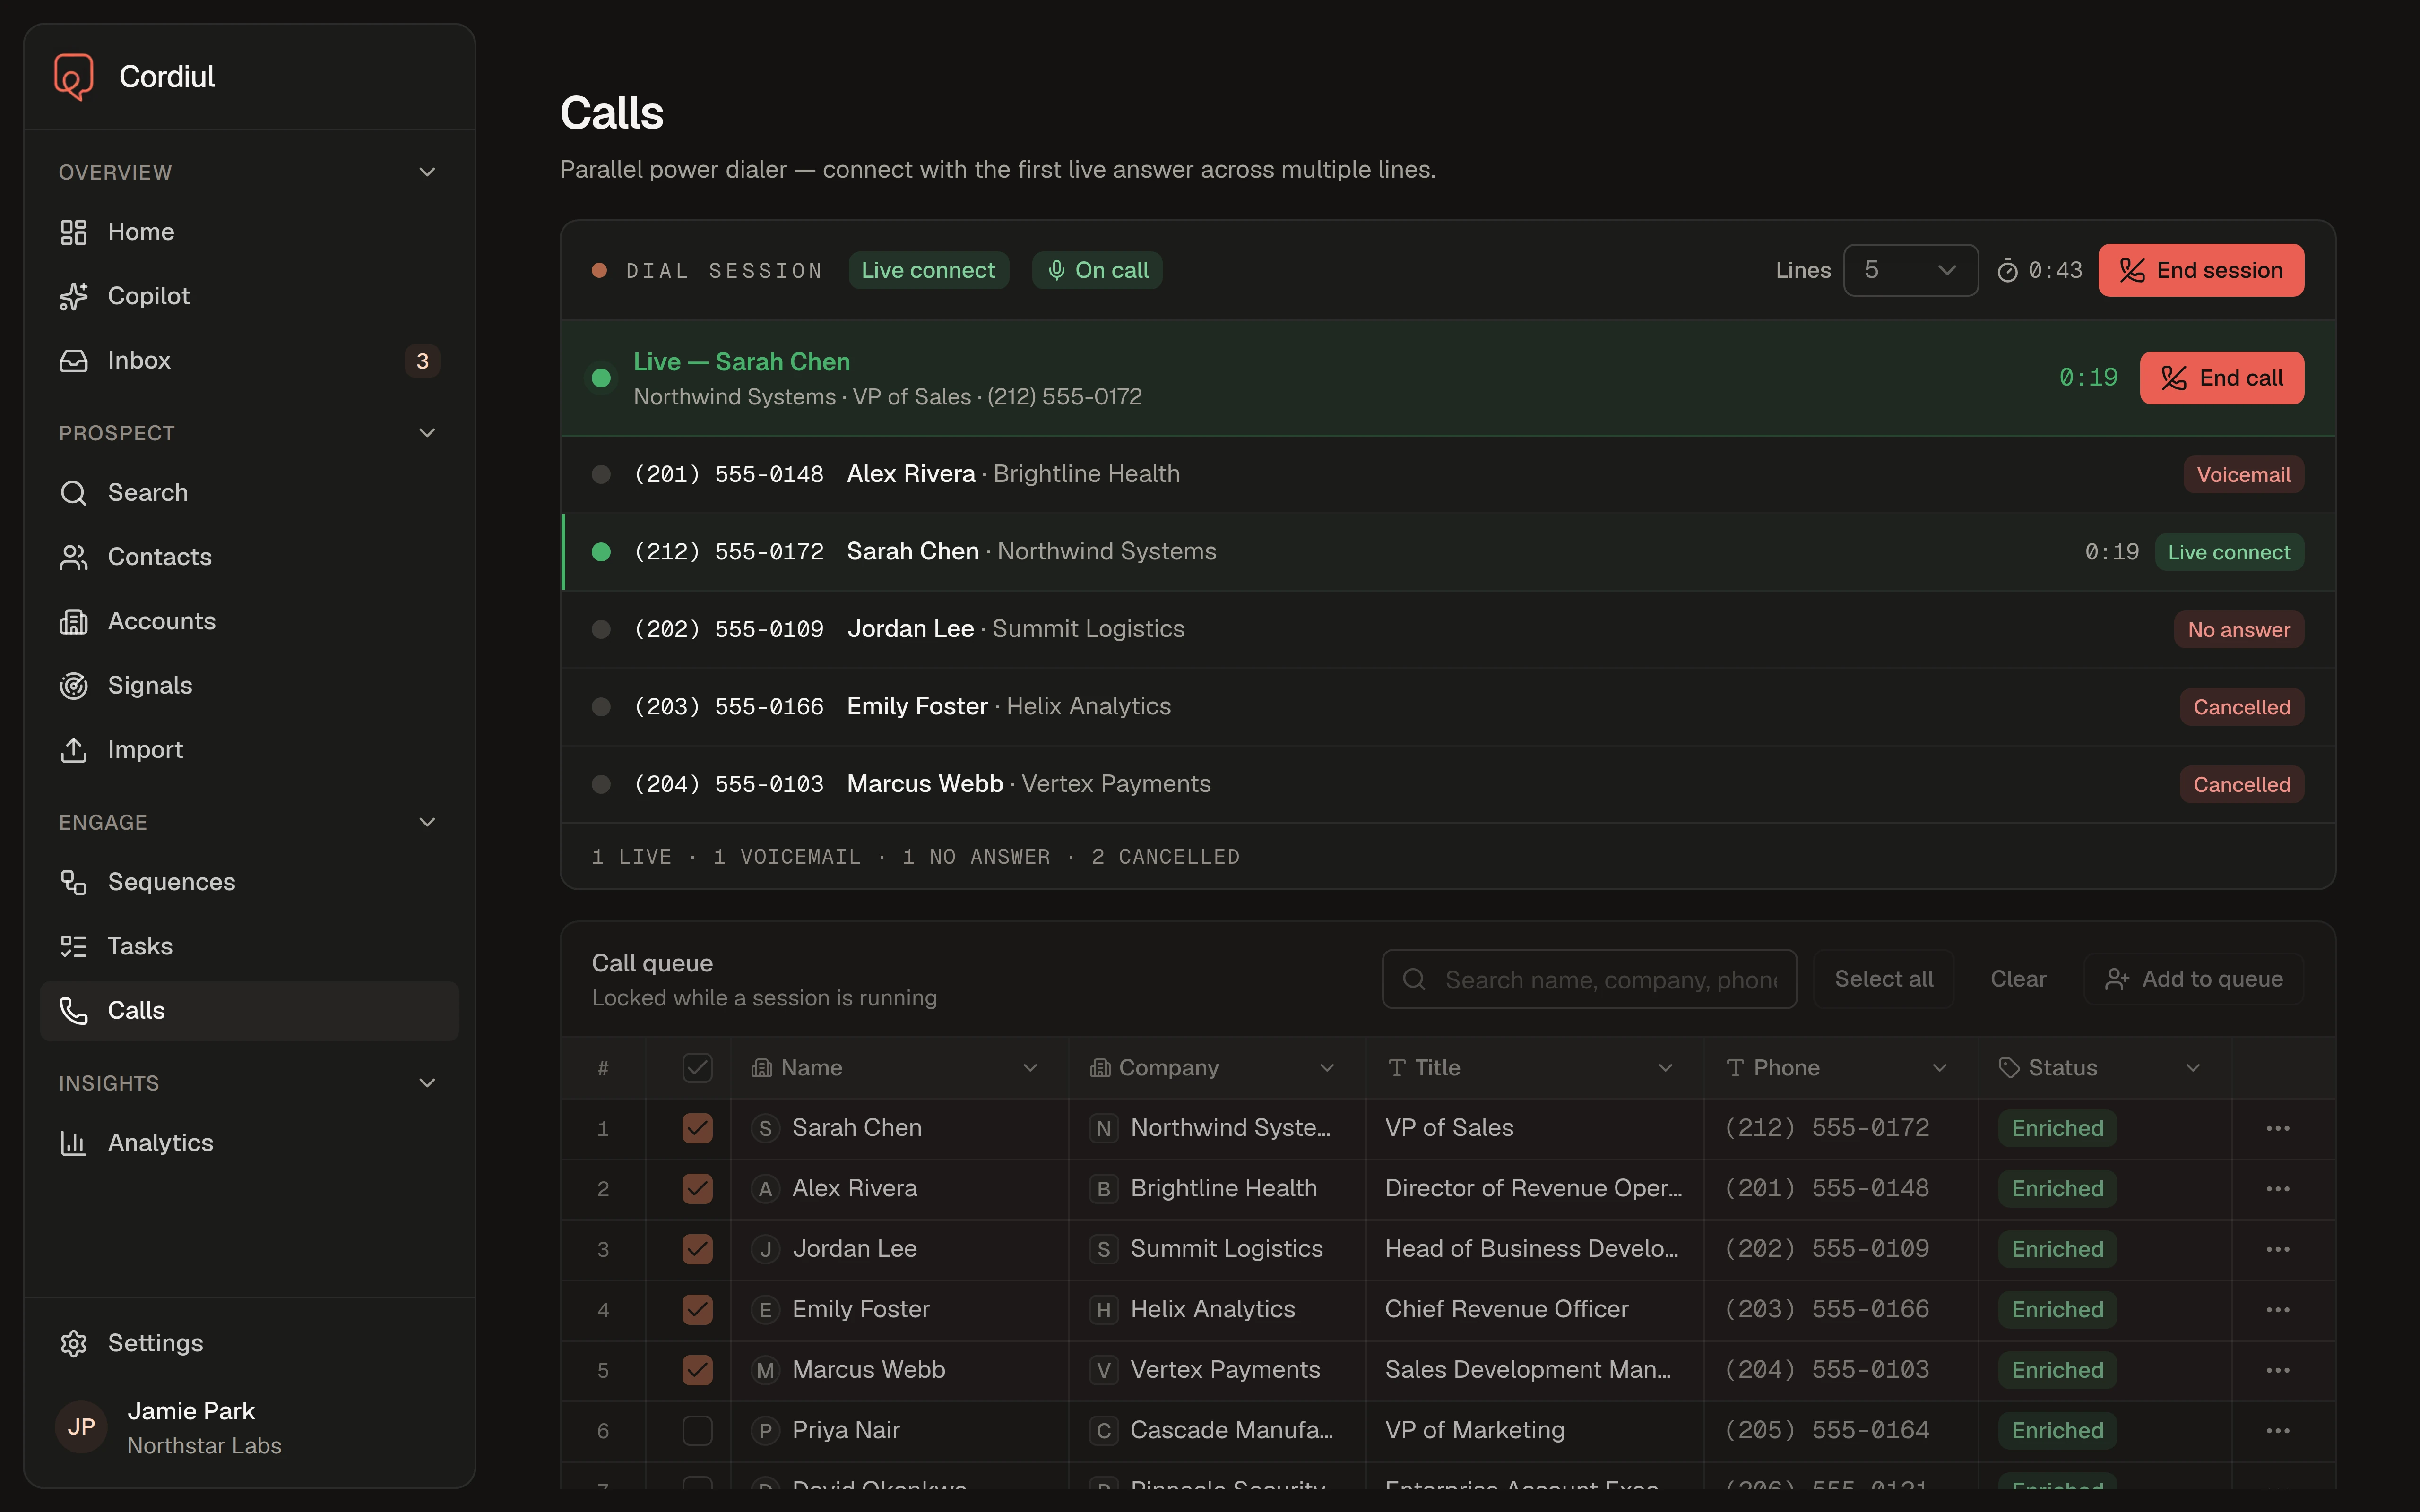Click the End session button
This screenshot has width=2420, height=1512.
pos(2201,270)
